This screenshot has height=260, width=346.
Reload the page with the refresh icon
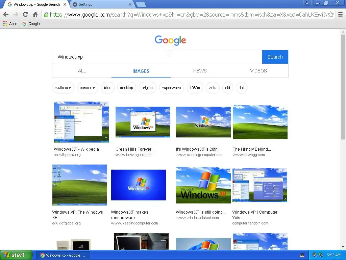pyautogui.click(x=25, y=15)
